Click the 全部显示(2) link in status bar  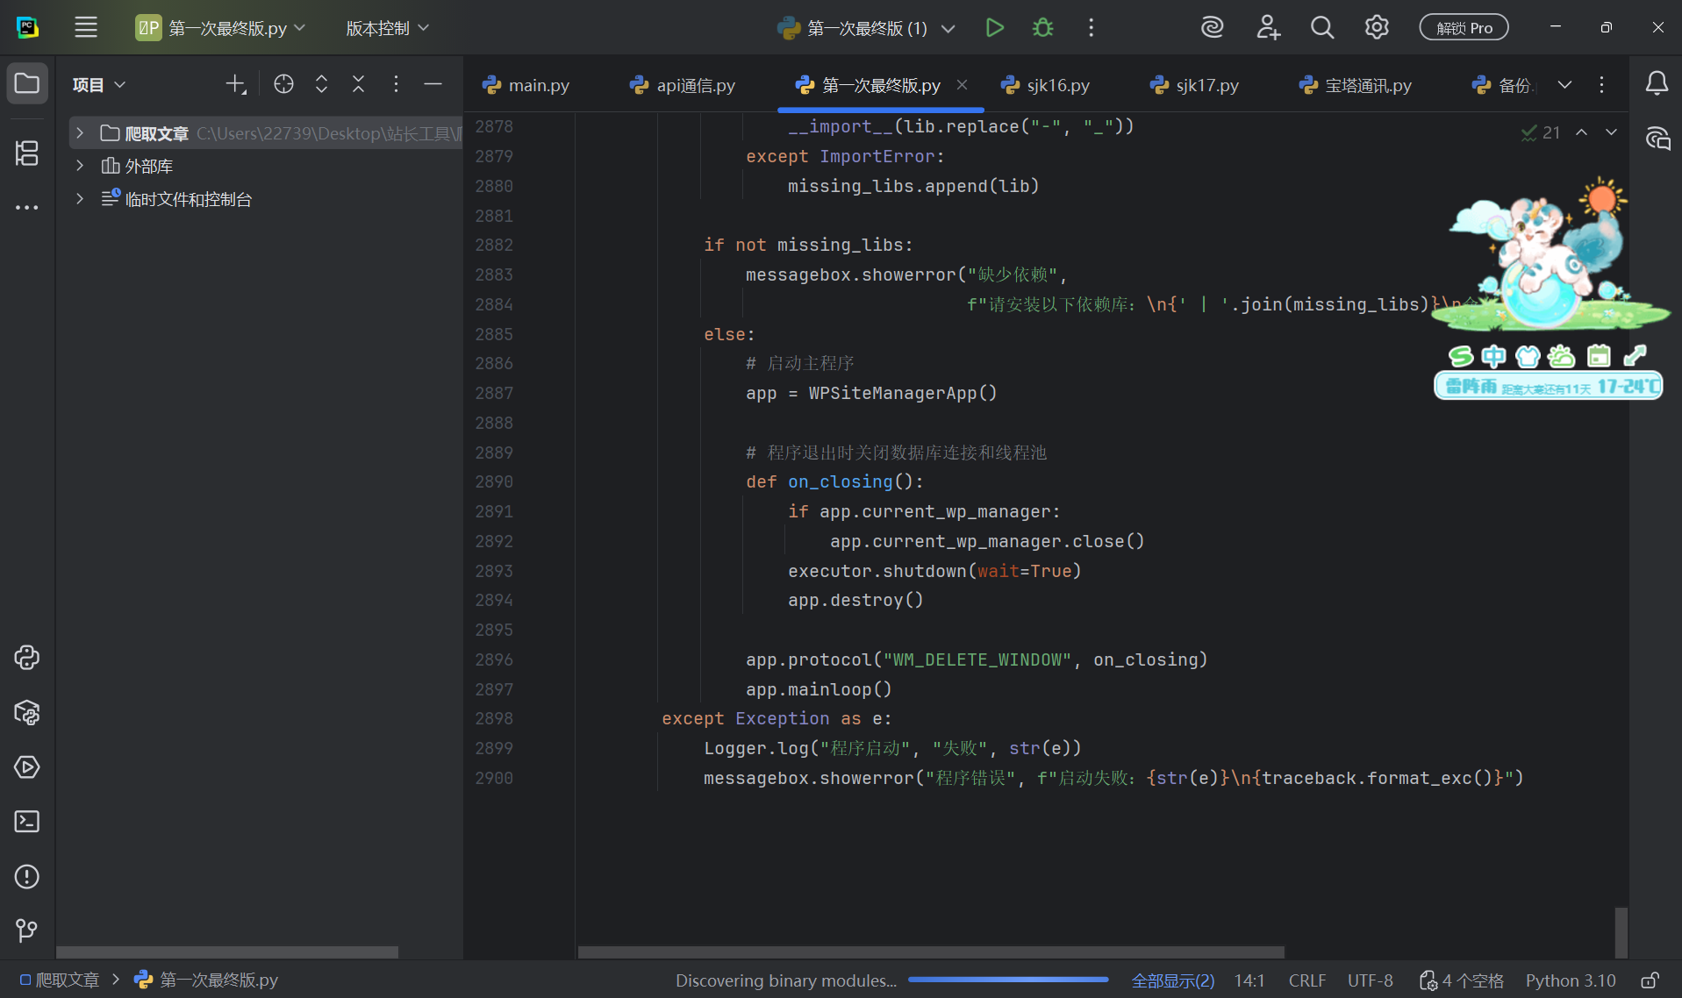(1172, 980)
